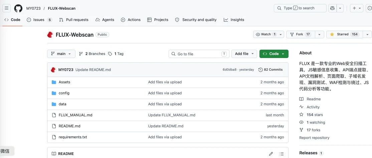
Task: Open the main branch selector
Action: tap(61, 54)
